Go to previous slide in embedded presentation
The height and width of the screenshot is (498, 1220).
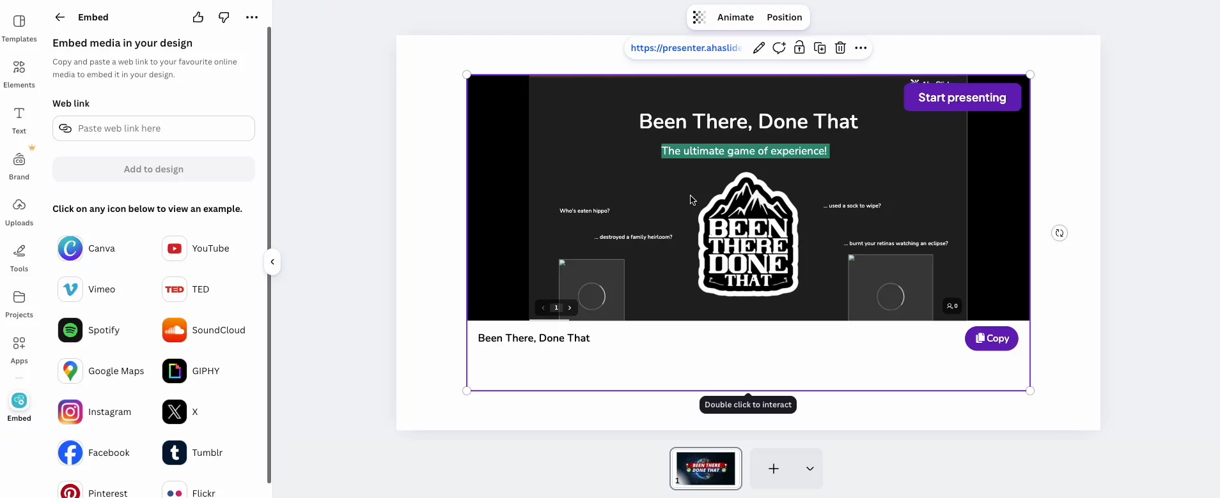543,308
